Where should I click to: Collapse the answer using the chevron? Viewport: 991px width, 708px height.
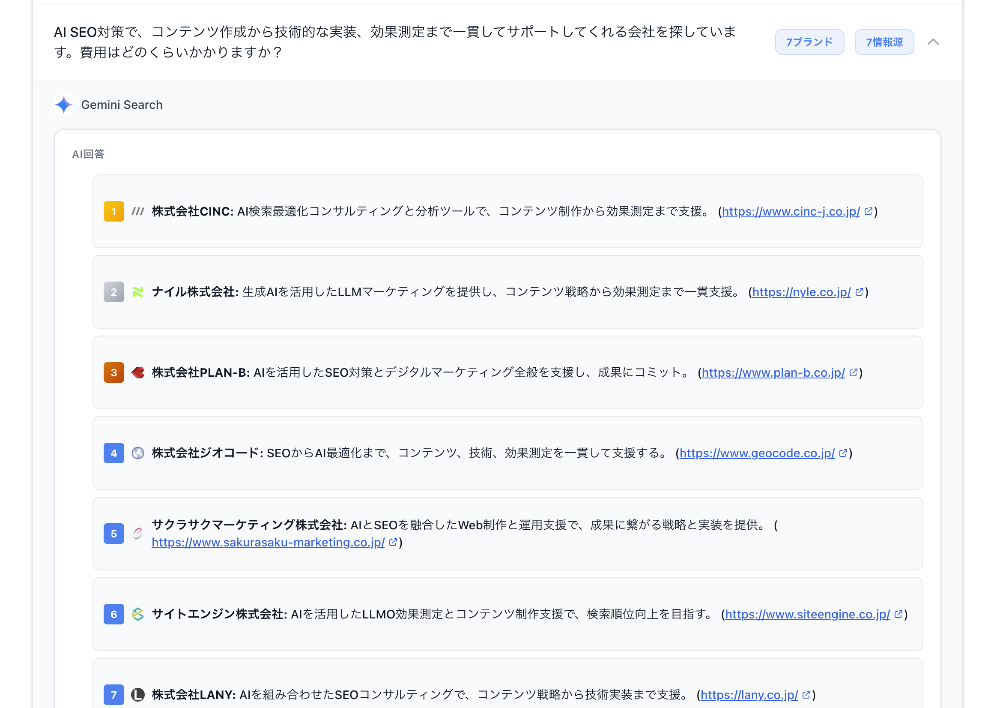point(934,42)
